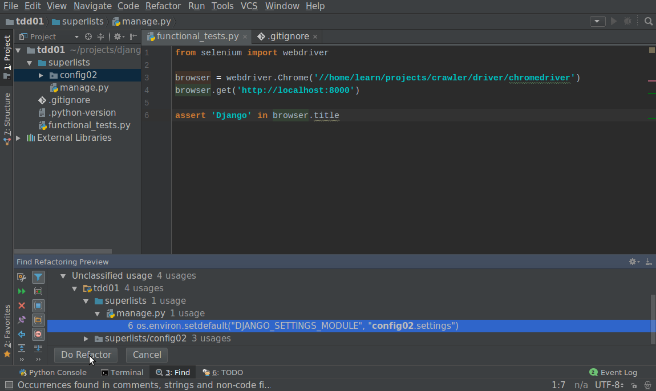Open the Project panel options gear
This screenshot has width=656, height=391.
pos(118,36)
